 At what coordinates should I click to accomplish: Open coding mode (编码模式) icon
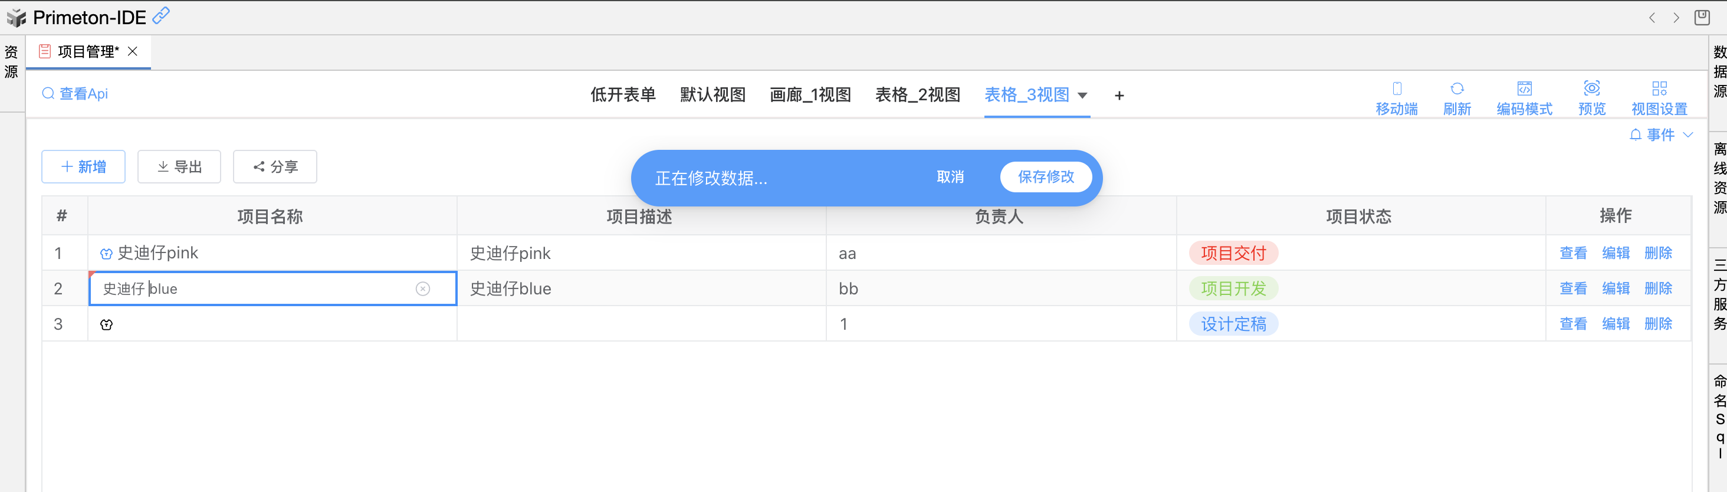(1524, 88)
